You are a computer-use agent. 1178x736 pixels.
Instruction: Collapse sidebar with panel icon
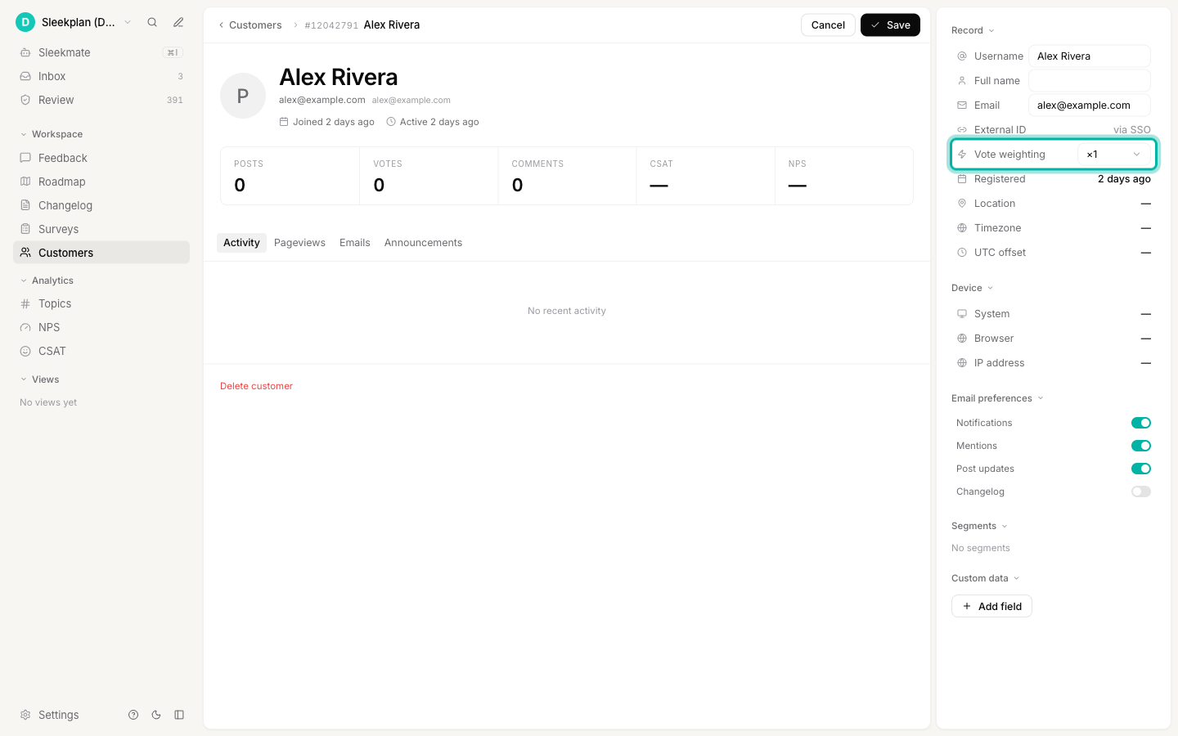point(179,715)
